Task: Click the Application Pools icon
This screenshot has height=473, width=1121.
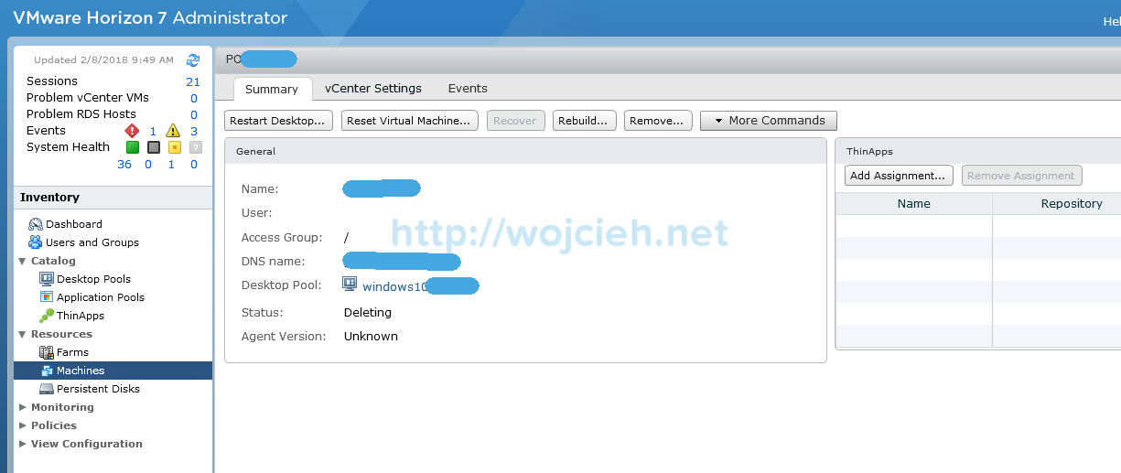Action: tap(47, 297)
